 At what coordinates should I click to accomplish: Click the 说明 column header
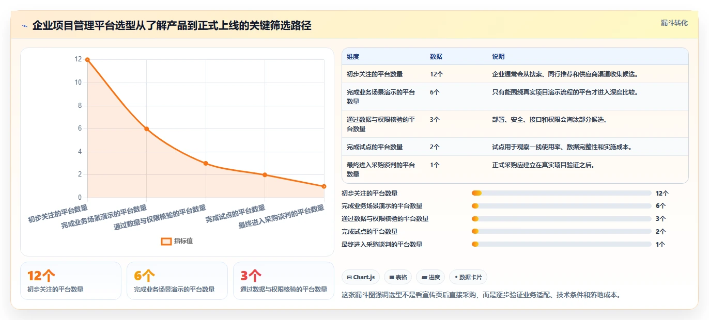coord(499,57)
